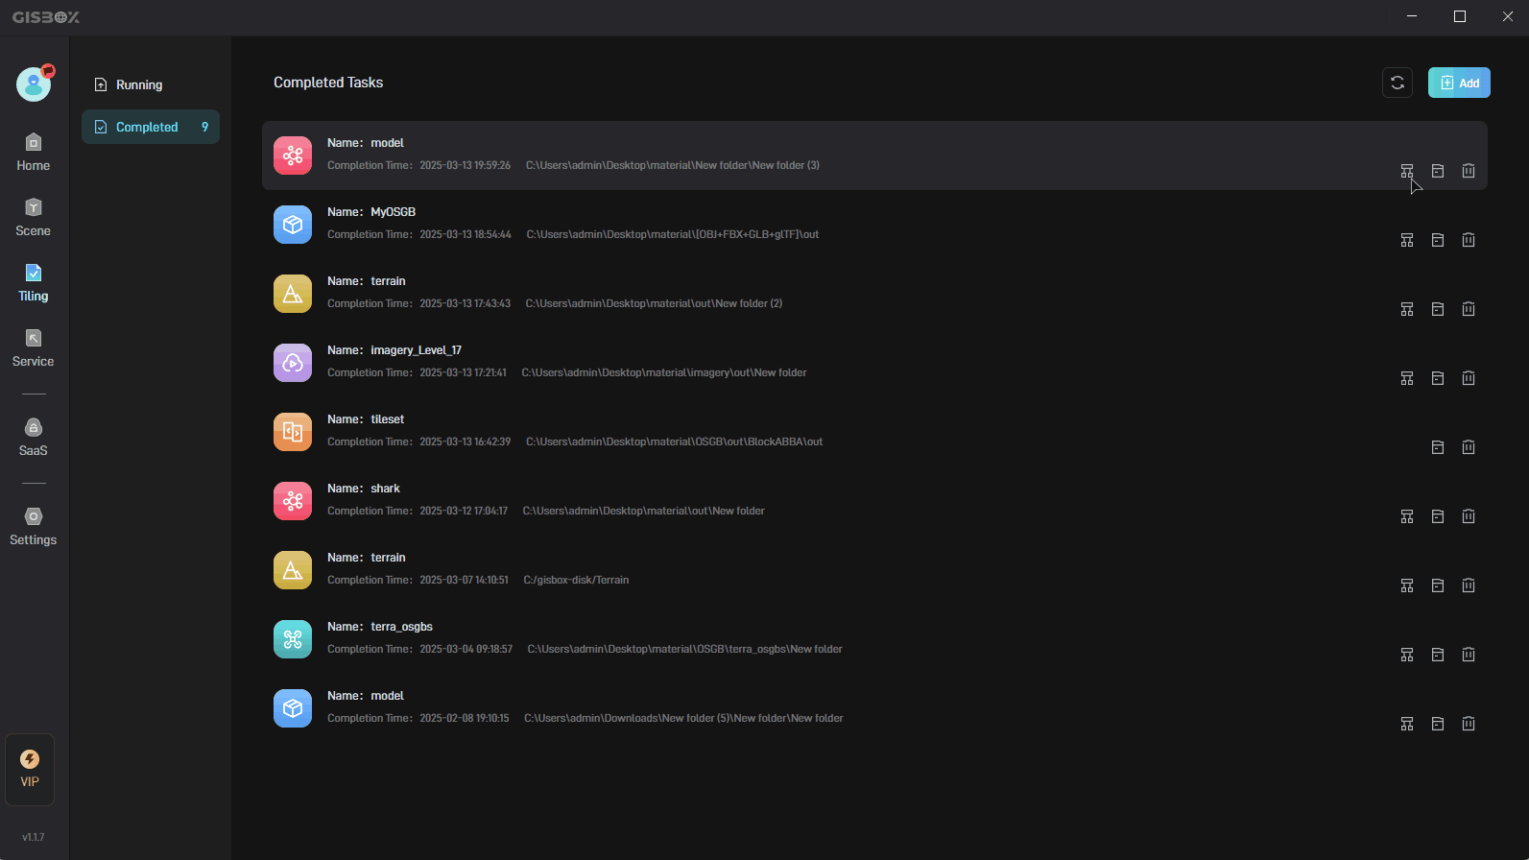Click completion time '2025-03-12 17:04:17'
The height and width of the screenshot is (860, 1529).
[x=464, y=511]
